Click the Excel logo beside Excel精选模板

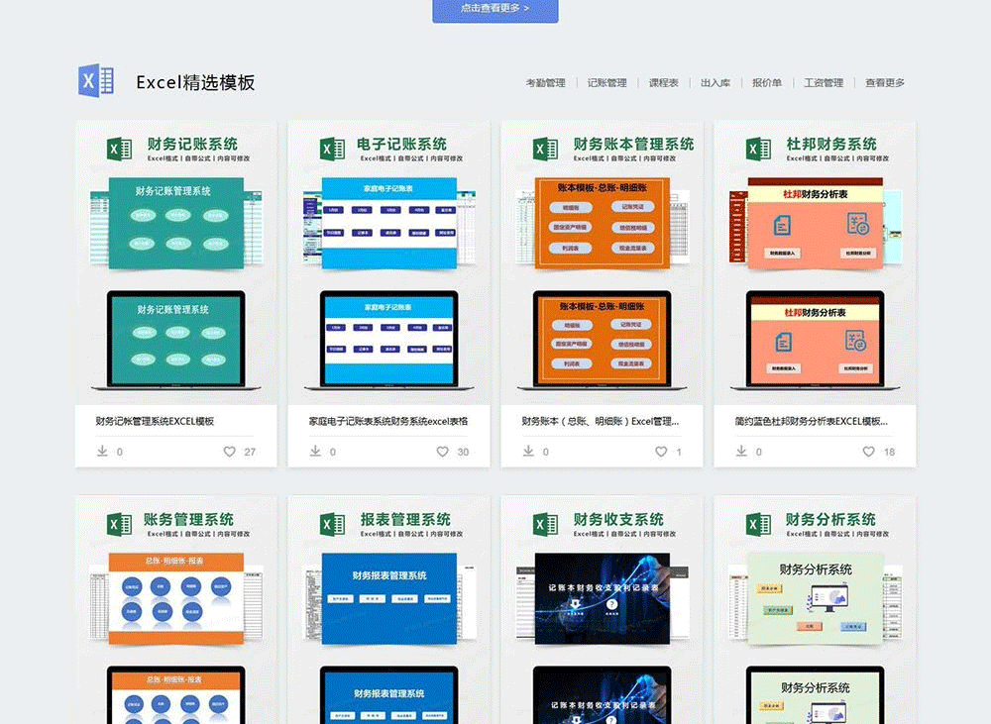pos(96,81)
